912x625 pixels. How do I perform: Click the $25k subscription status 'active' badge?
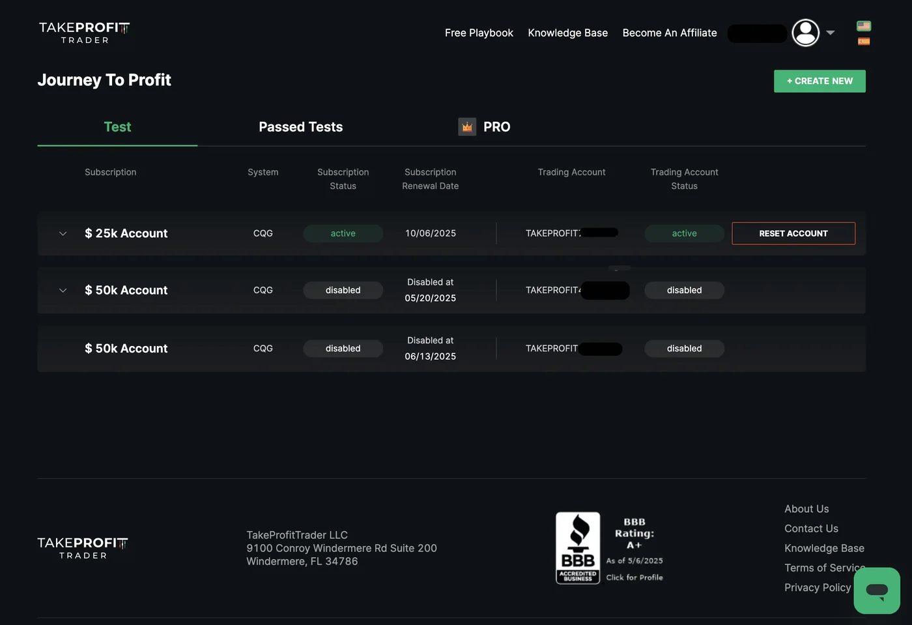pos(343,233)
